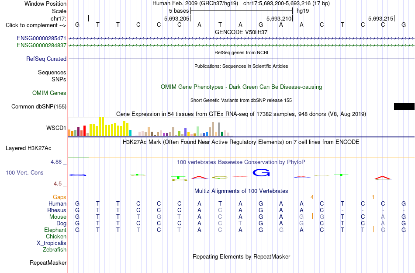Select the Dog alignment row label
415x273 pixels.
(x=62, y=224)
